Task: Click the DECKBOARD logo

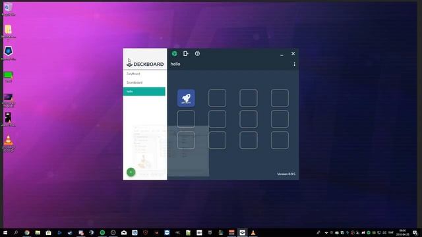Action: pos(145,65)
